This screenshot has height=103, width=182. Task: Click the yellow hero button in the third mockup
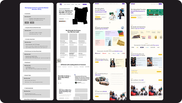pos(97,17)
